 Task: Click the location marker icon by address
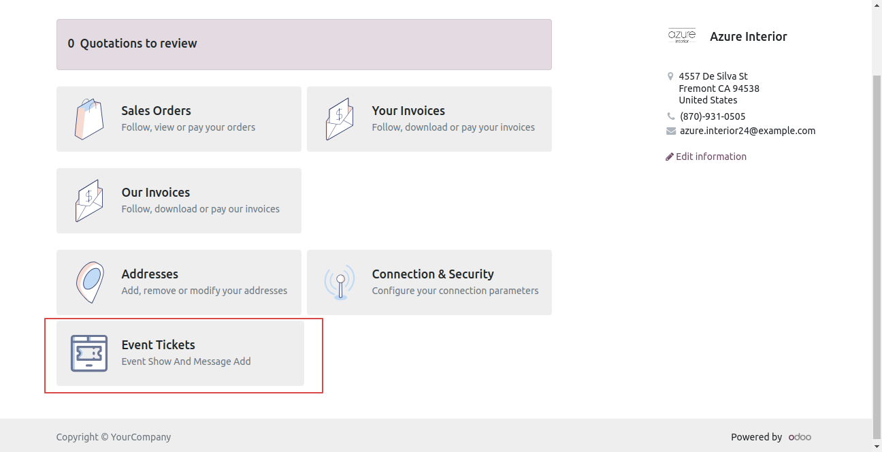[670, 76]
